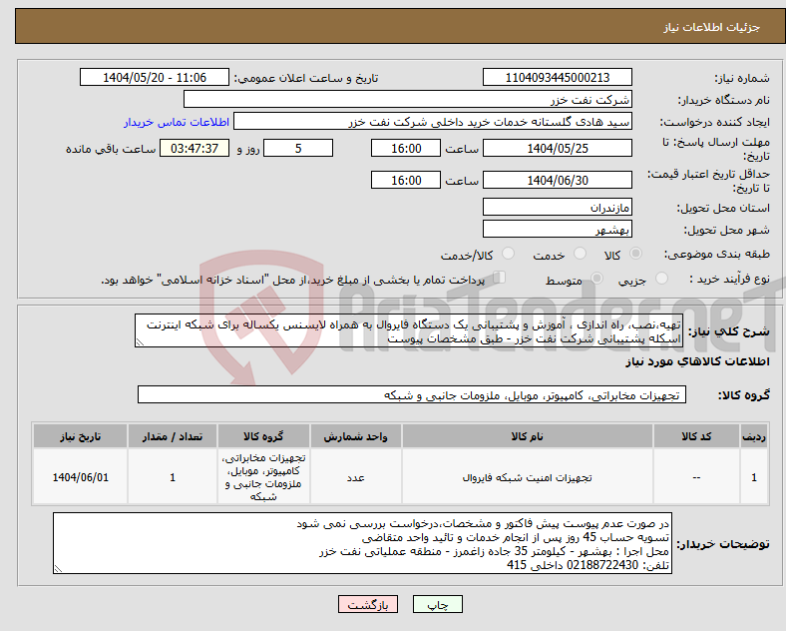The width and height of the screenshot is (786, 631).
Task: Click the general description text area
Action: (409, 331)
